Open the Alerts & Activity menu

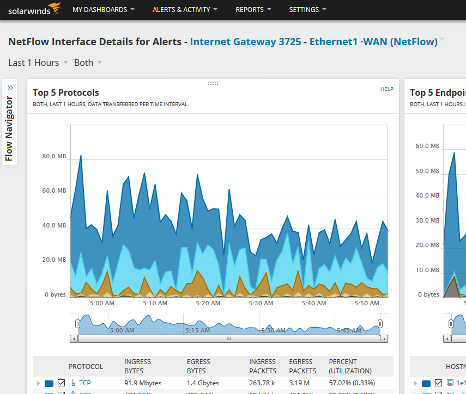pyautogui.click(x=185, y=10)
